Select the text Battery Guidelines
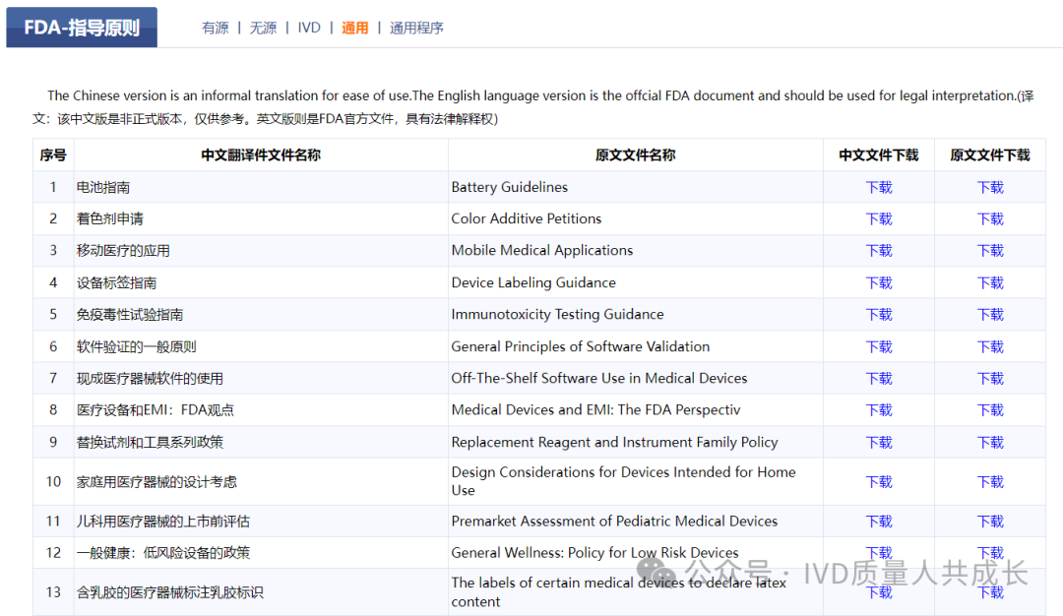The width and height of the screenshot is (1063, 616). [x=510, y=187]
